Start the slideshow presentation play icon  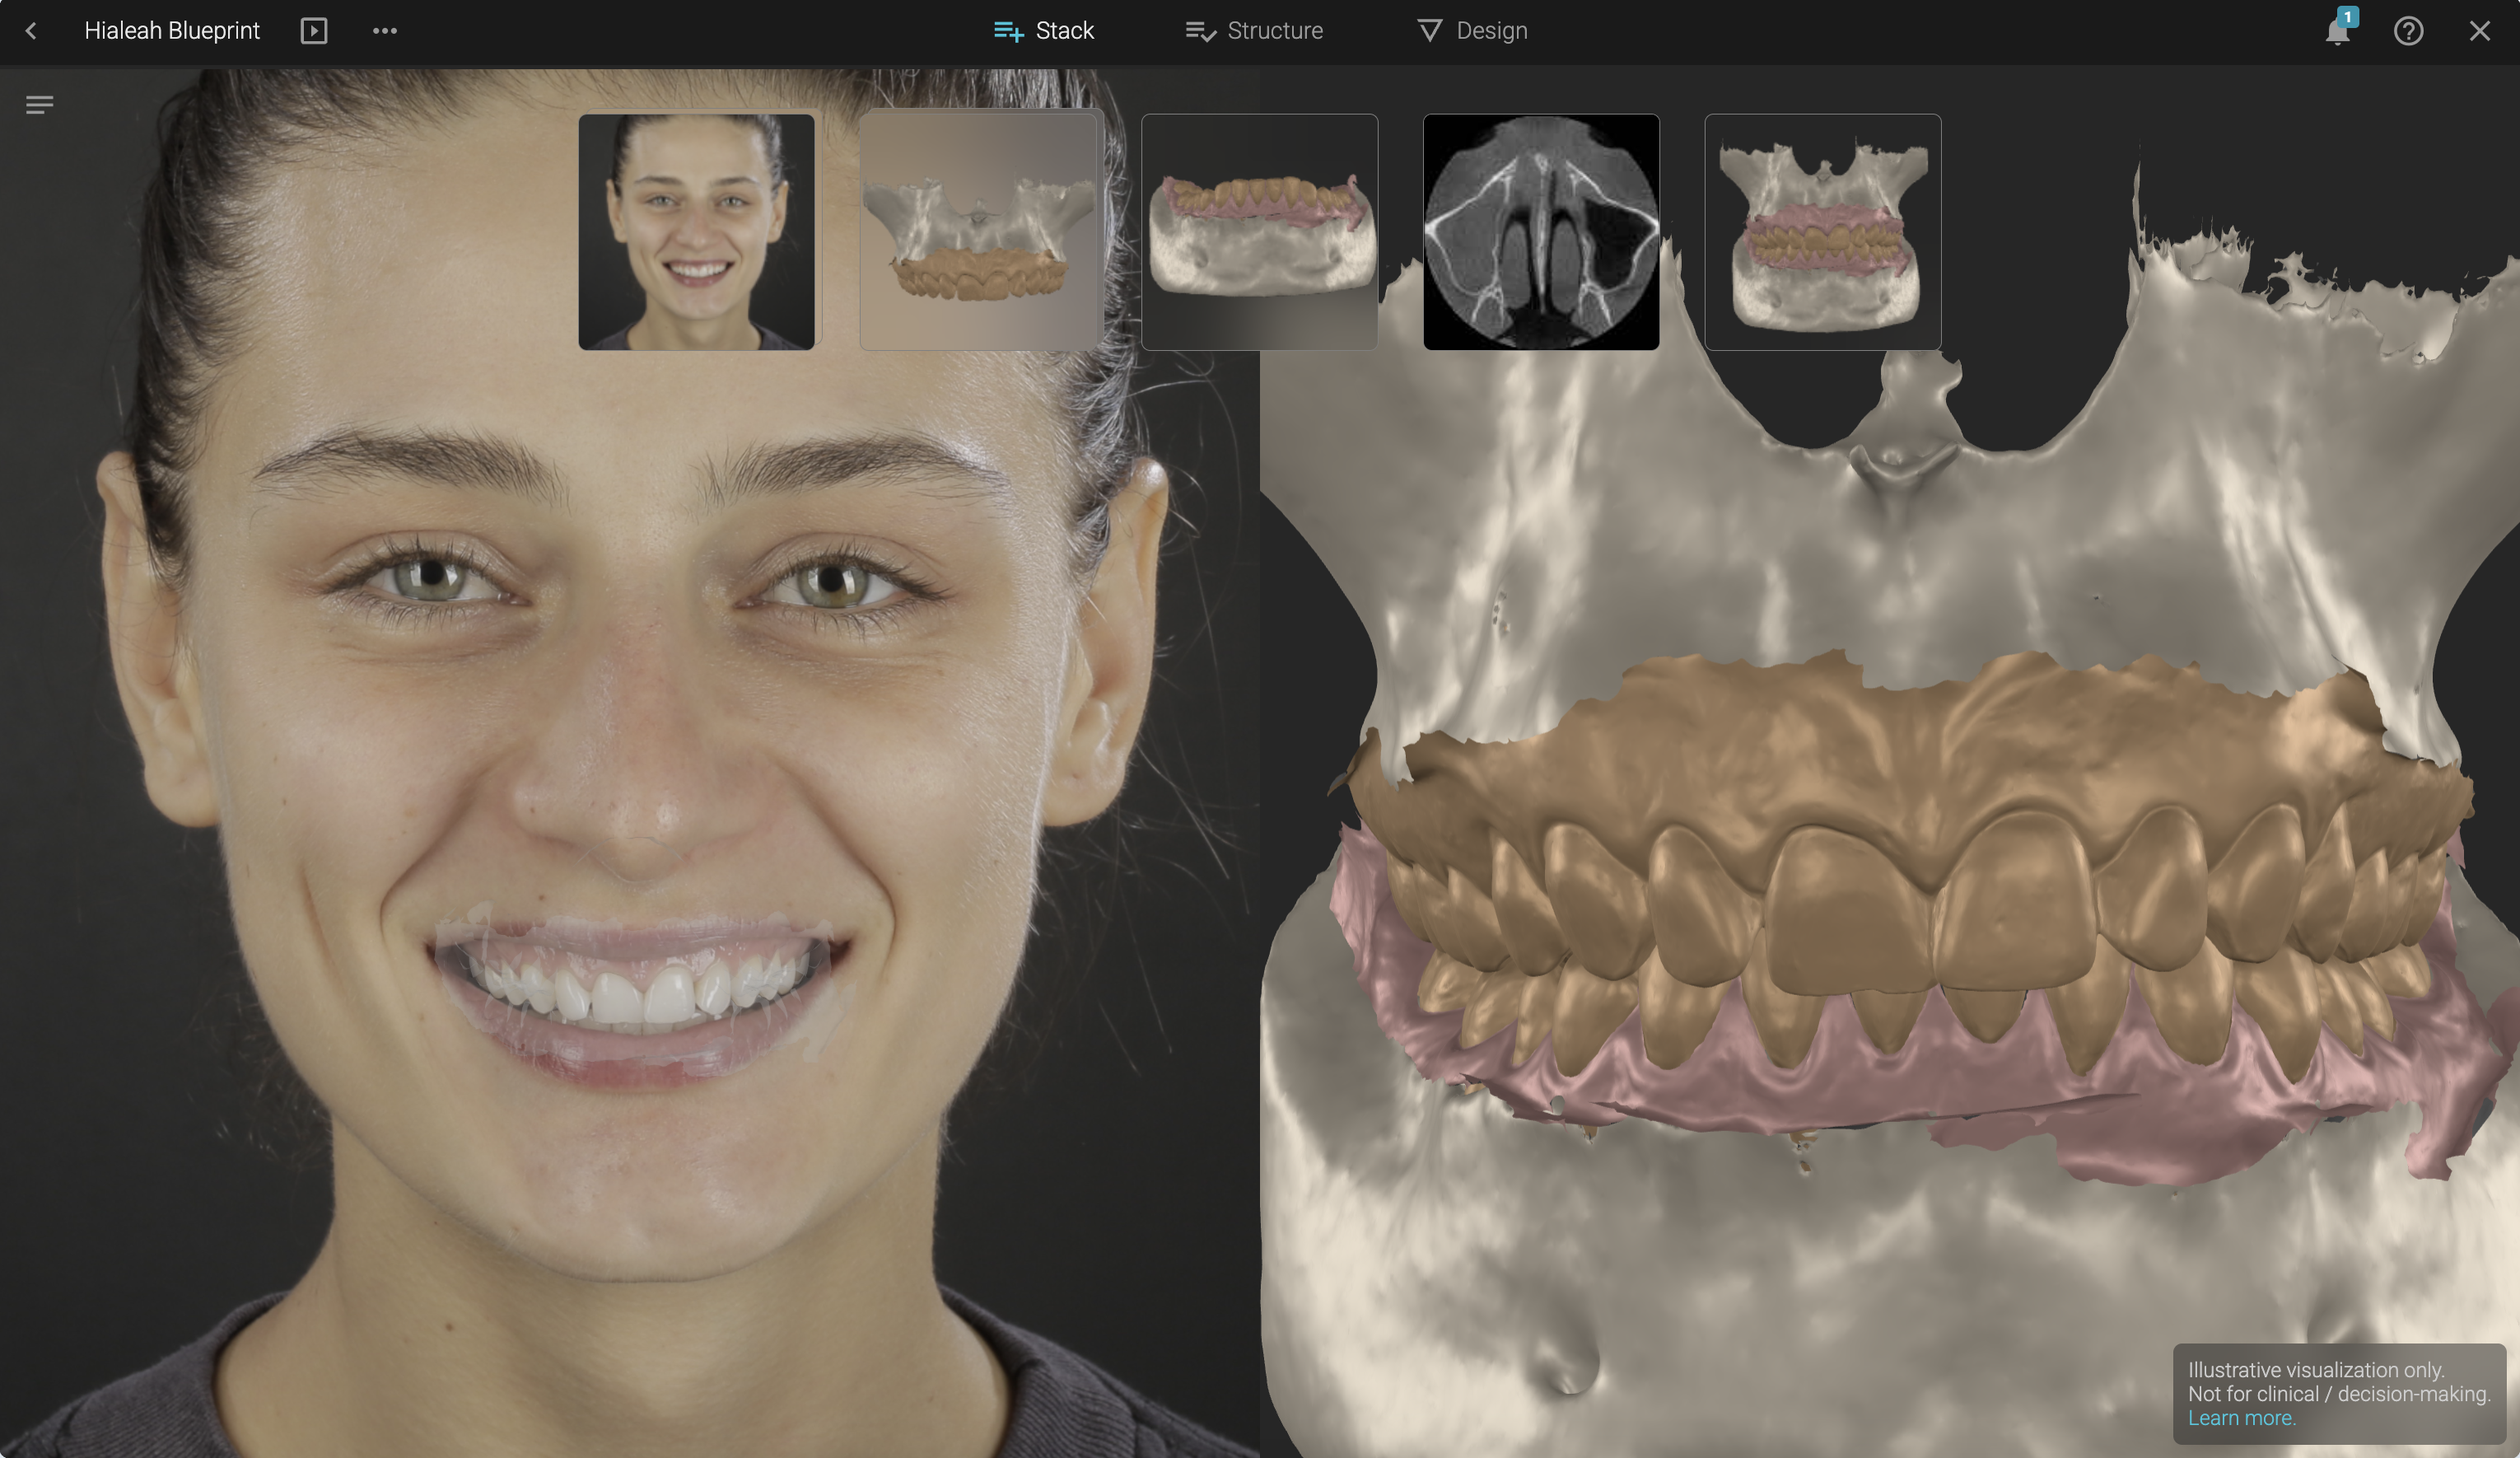coord(314,31)
